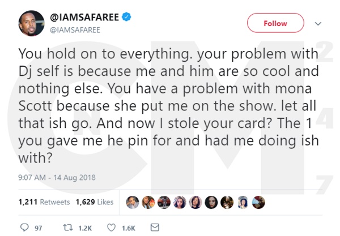Viewport: 340px width, 236px height.
Task: Click the first liker avatar in the row
Action: [134, 202]
